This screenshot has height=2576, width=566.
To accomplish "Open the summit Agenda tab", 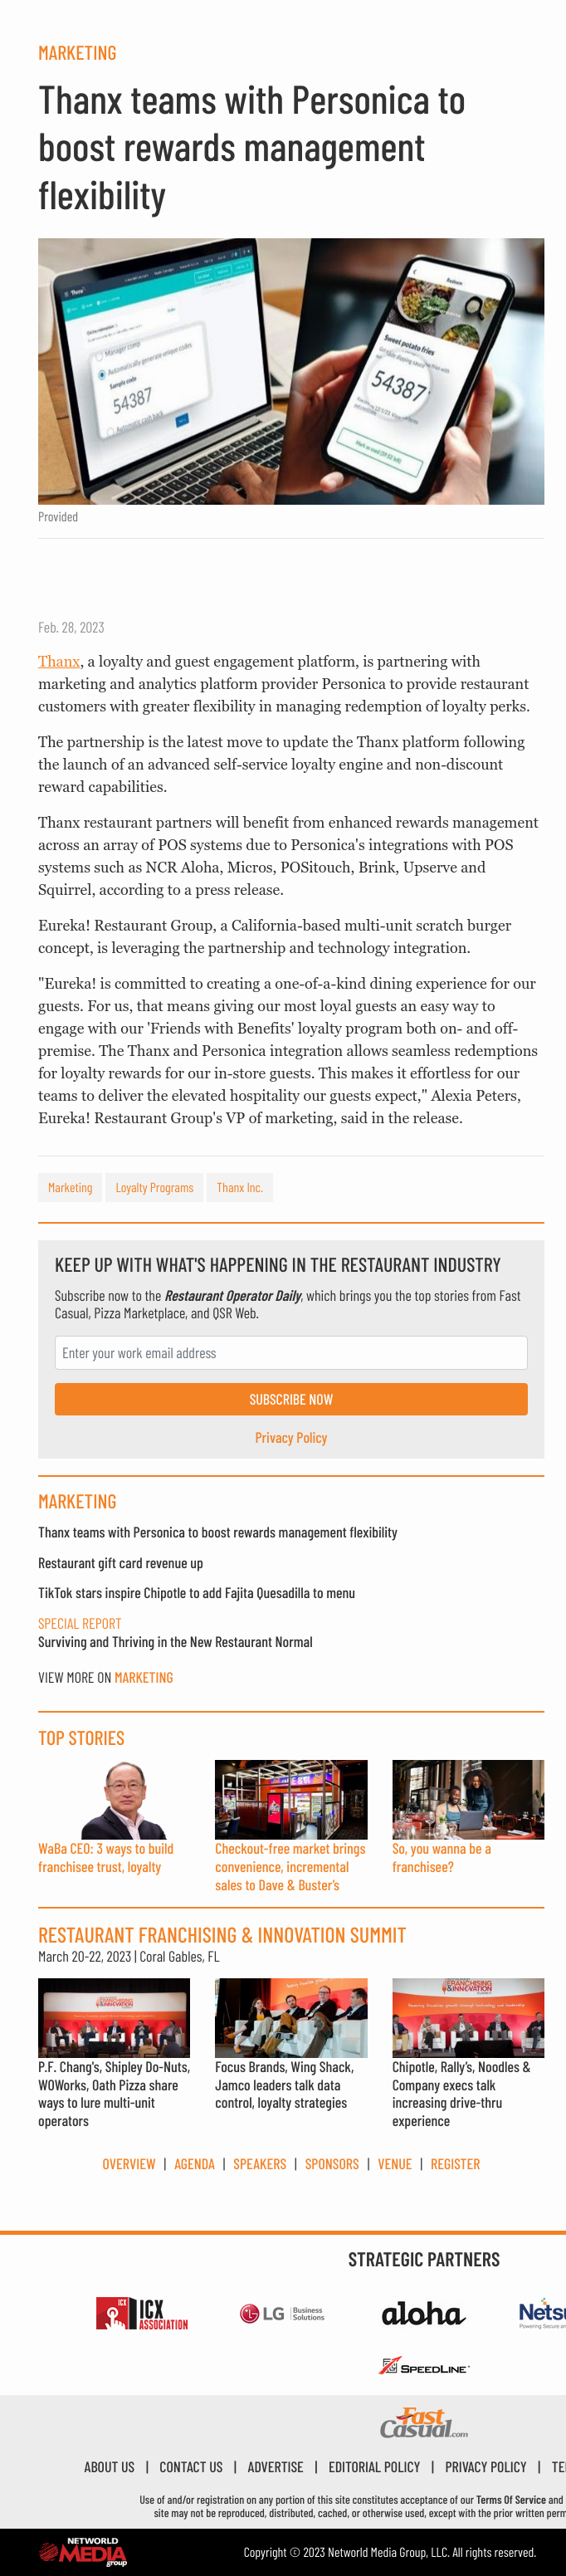I will (194, 2163).
